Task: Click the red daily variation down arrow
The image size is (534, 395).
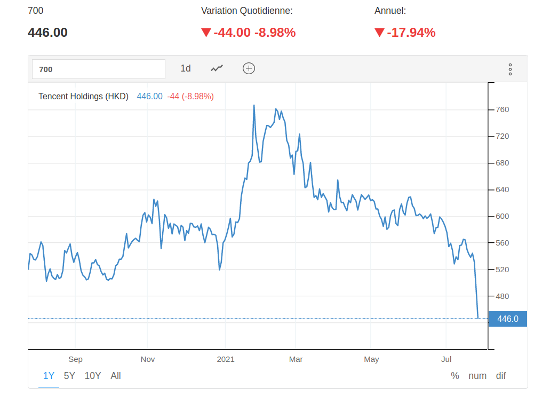Action: 206,33
